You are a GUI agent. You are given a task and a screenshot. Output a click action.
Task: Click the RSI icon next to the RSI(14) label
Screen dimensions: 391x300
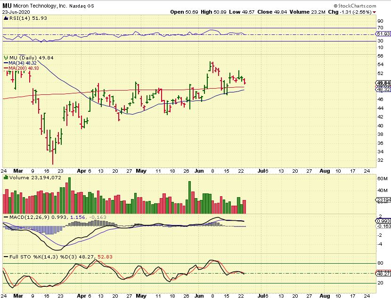tap(6, 18)
